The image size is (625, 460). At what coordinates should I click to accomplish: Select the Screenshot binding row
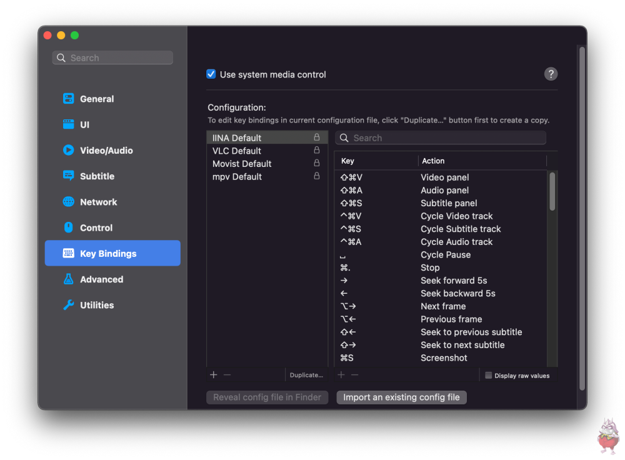point(441,357)
